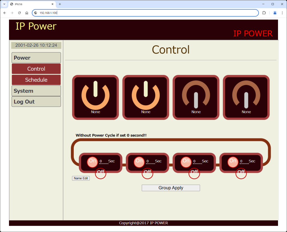The image size is (287, 232).
Task: Toggle the second power outlet icon
Action: point(145,97)
